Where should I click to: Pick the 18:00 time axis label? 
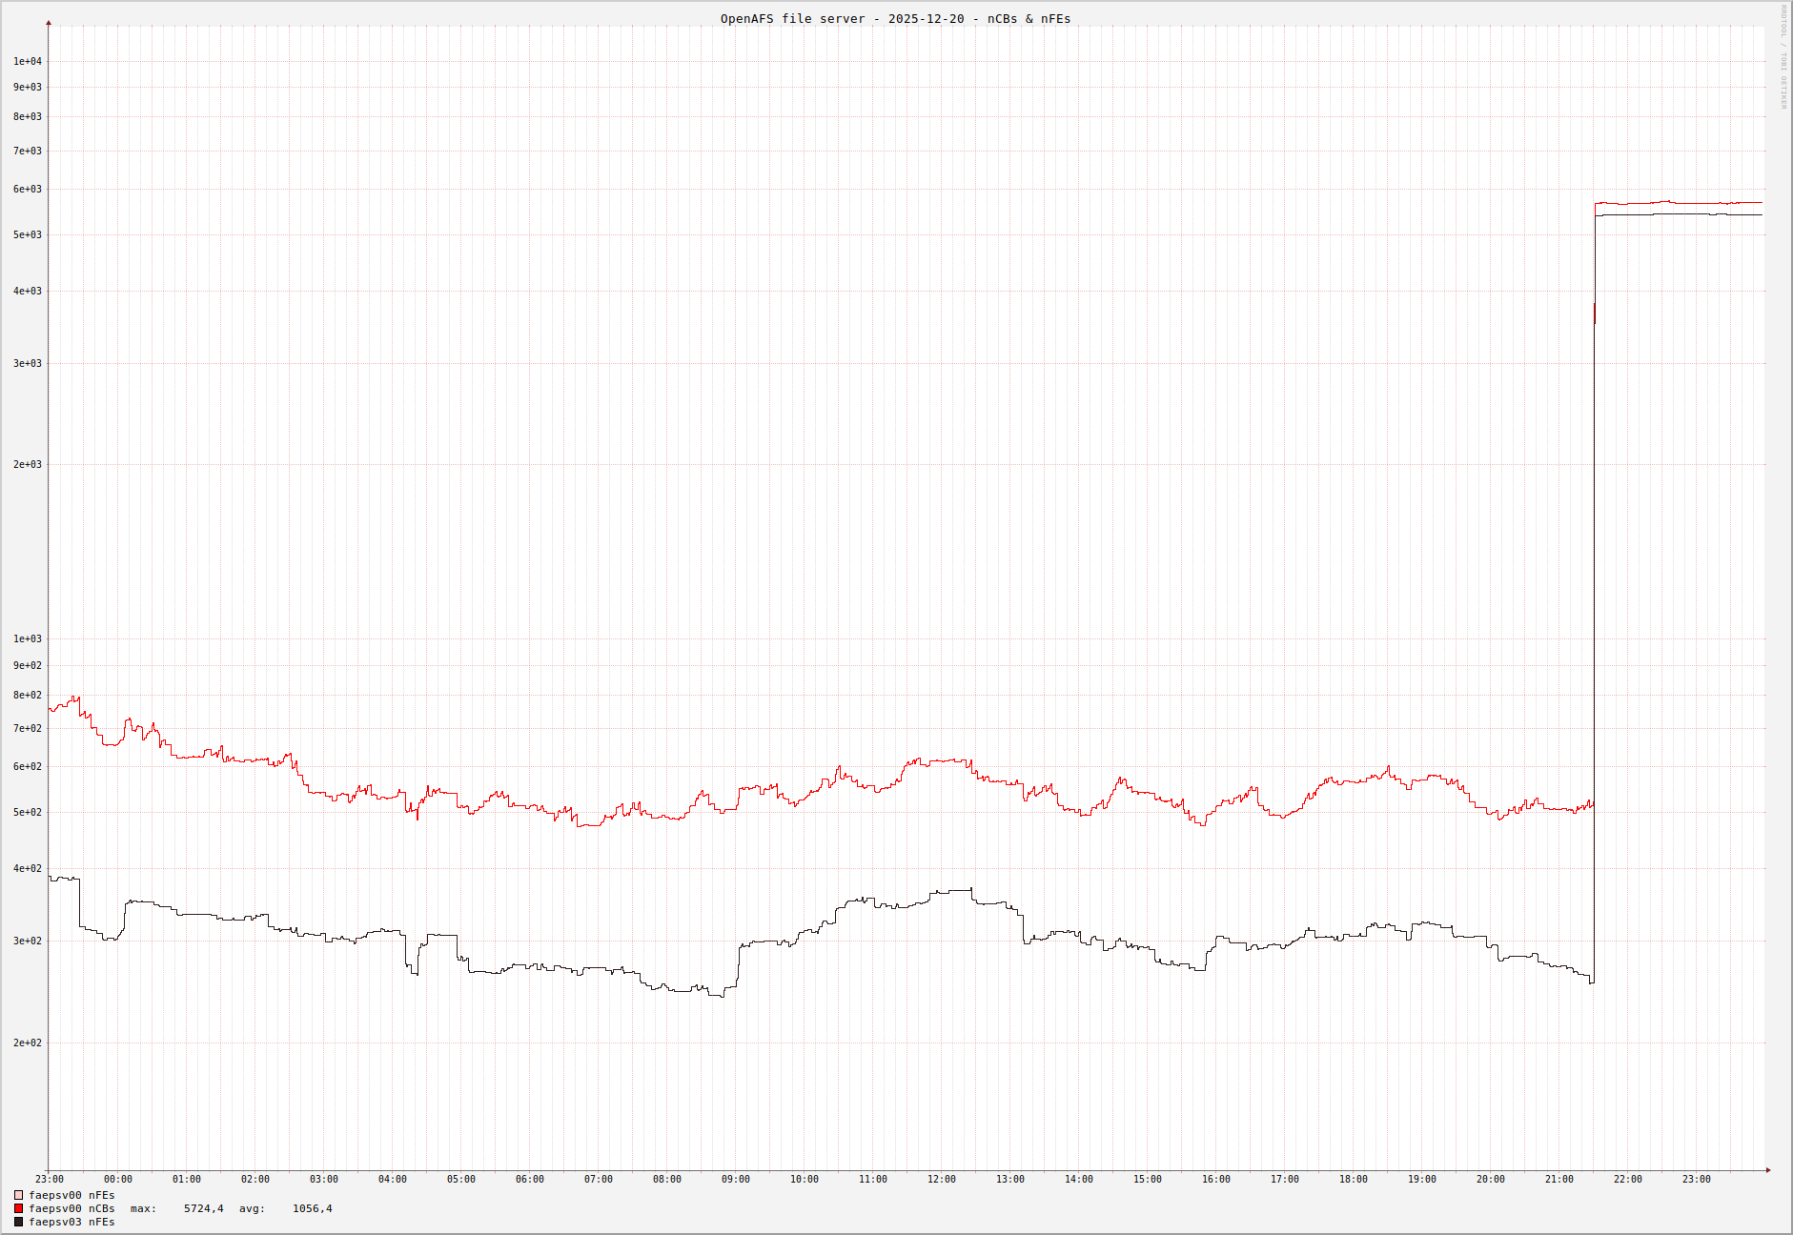click(1353, 1180)
